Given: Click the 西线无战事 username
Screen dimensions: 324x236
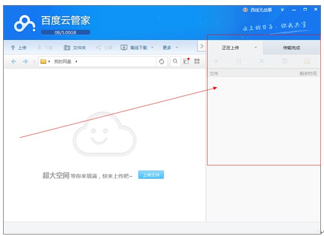Looking at the screenshot, I should click(x=261, y=10).
